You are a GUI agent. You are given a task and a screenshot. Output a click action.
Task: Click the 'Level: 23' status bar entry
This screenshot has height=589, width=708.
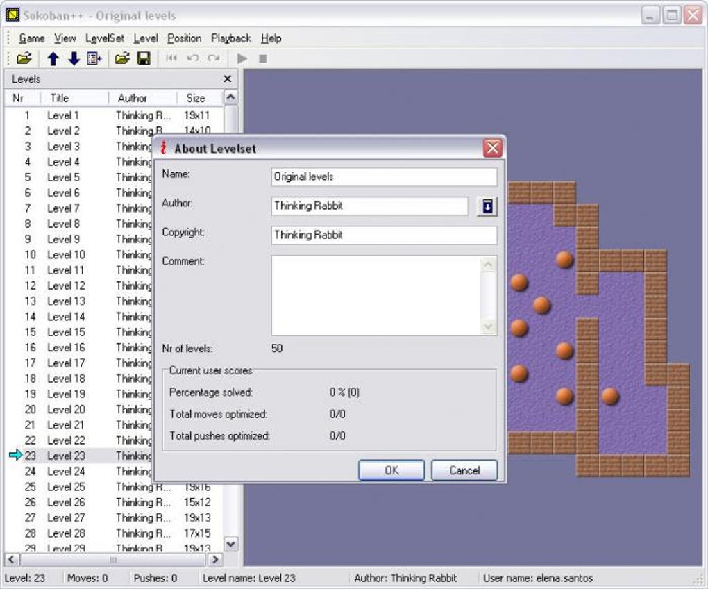25,578
